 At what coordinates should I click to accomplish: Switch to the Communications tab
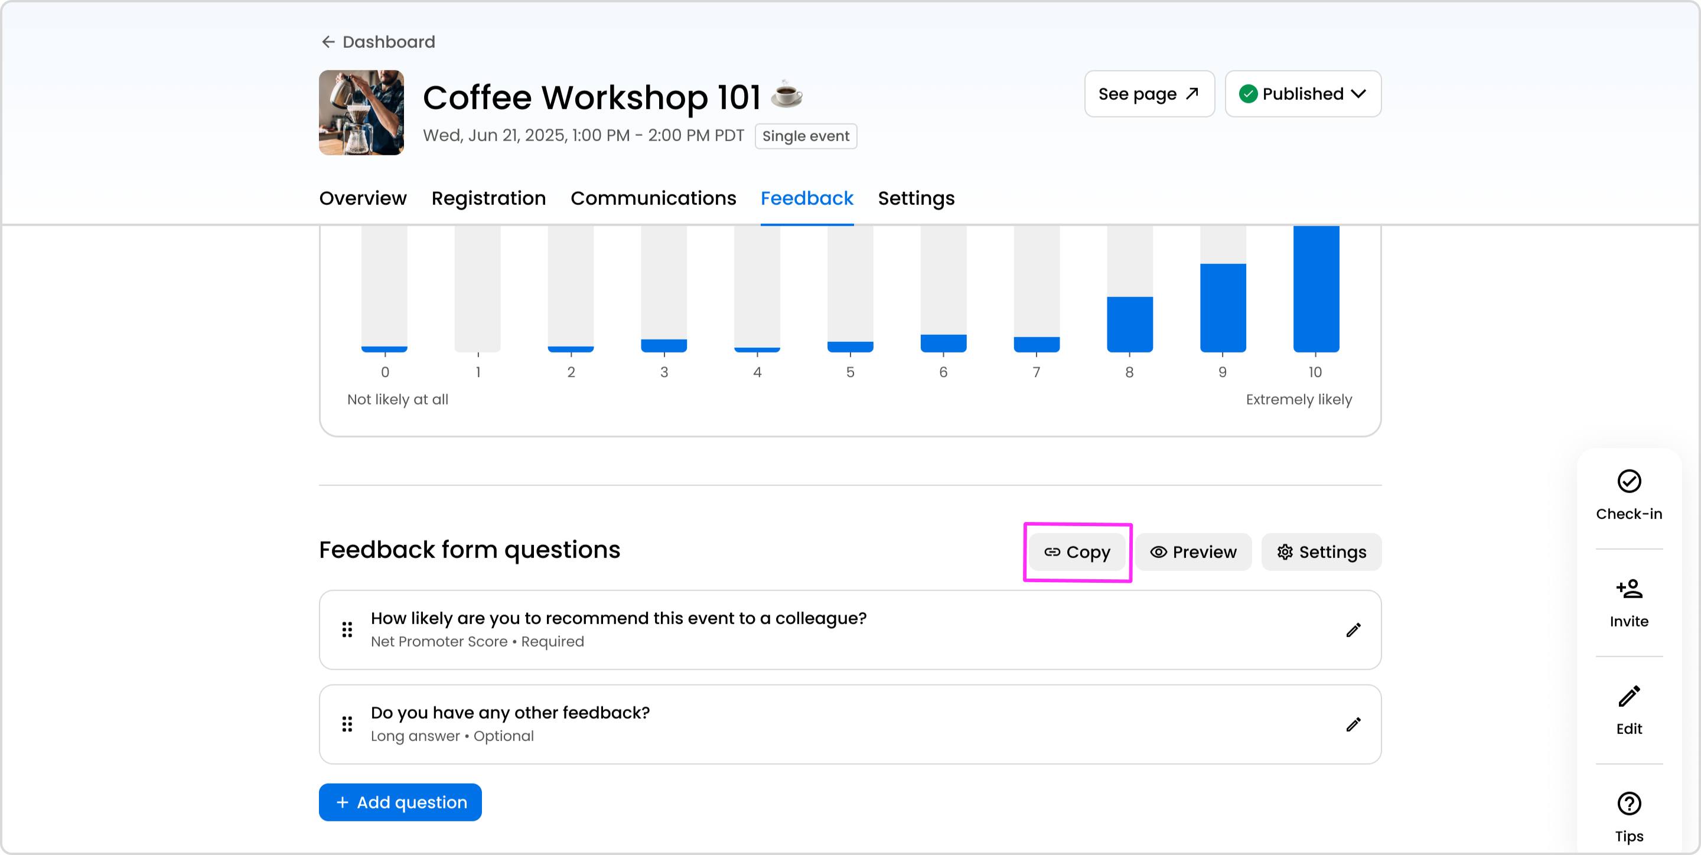(653, 198)
